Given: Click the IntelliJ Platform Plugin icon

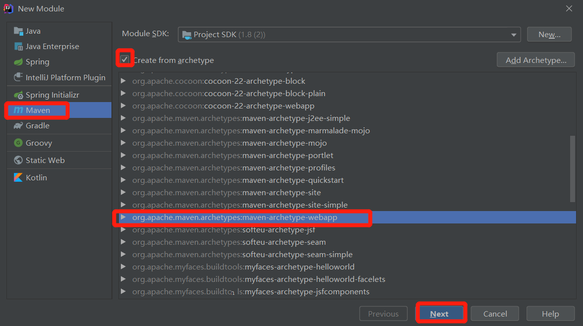Looking at the screenshot, I should tap(18, 77).
